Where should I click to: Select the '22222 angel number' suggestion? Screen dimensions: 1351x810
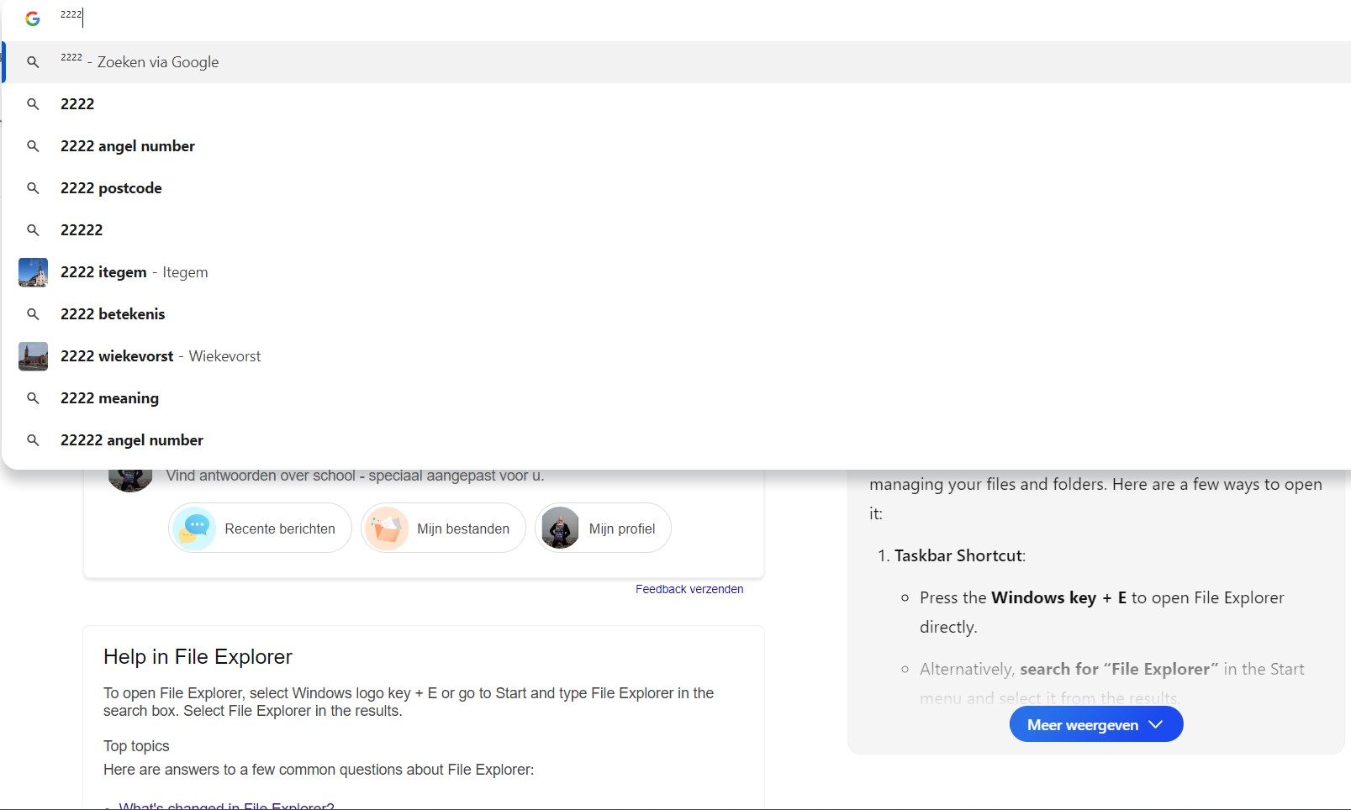[x=132, y=440]
